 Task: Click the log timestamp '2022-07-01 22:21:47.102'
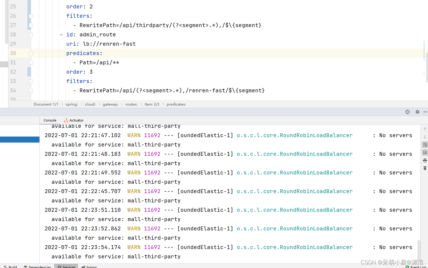83,135
